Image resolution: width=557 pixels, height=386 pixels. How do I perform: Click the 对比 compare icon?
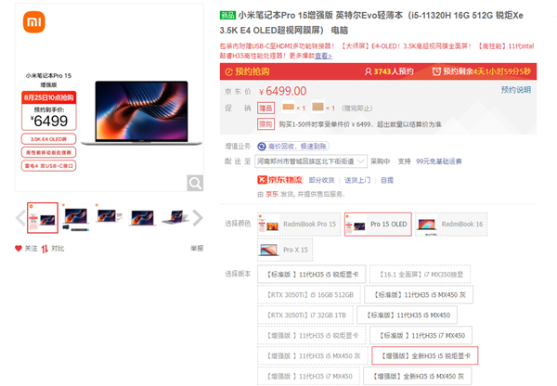pyautogui.click(x=45, y=249)
